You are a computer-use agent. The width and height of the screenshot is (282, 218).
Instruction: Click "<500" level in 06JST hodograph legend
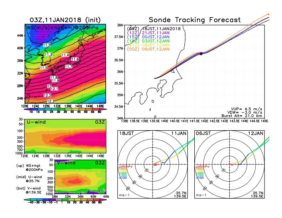coord(200,173)
